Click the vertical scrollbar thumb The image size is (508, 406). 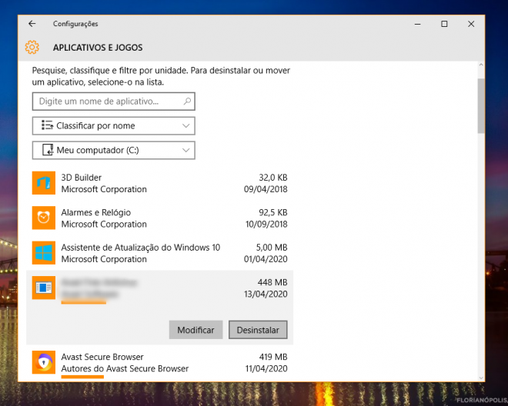(481, 105)
